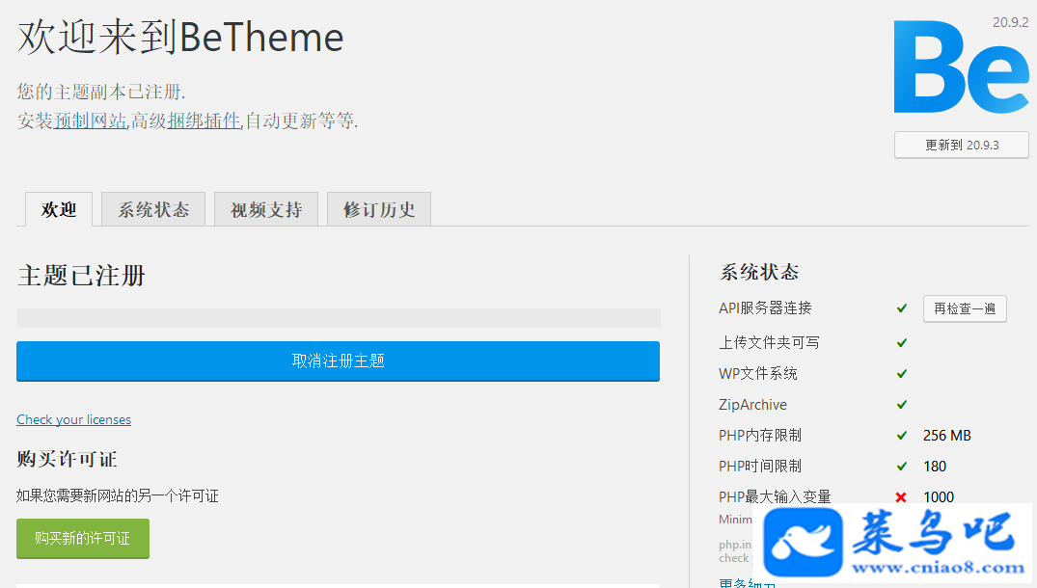
Task: Click the 上传文件夹可写 label
Action: 769,343
